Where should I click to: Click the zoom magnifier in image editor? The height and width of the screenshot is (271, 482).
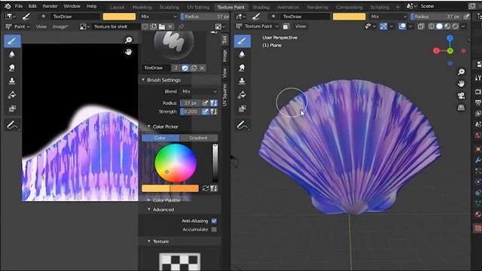129,40
